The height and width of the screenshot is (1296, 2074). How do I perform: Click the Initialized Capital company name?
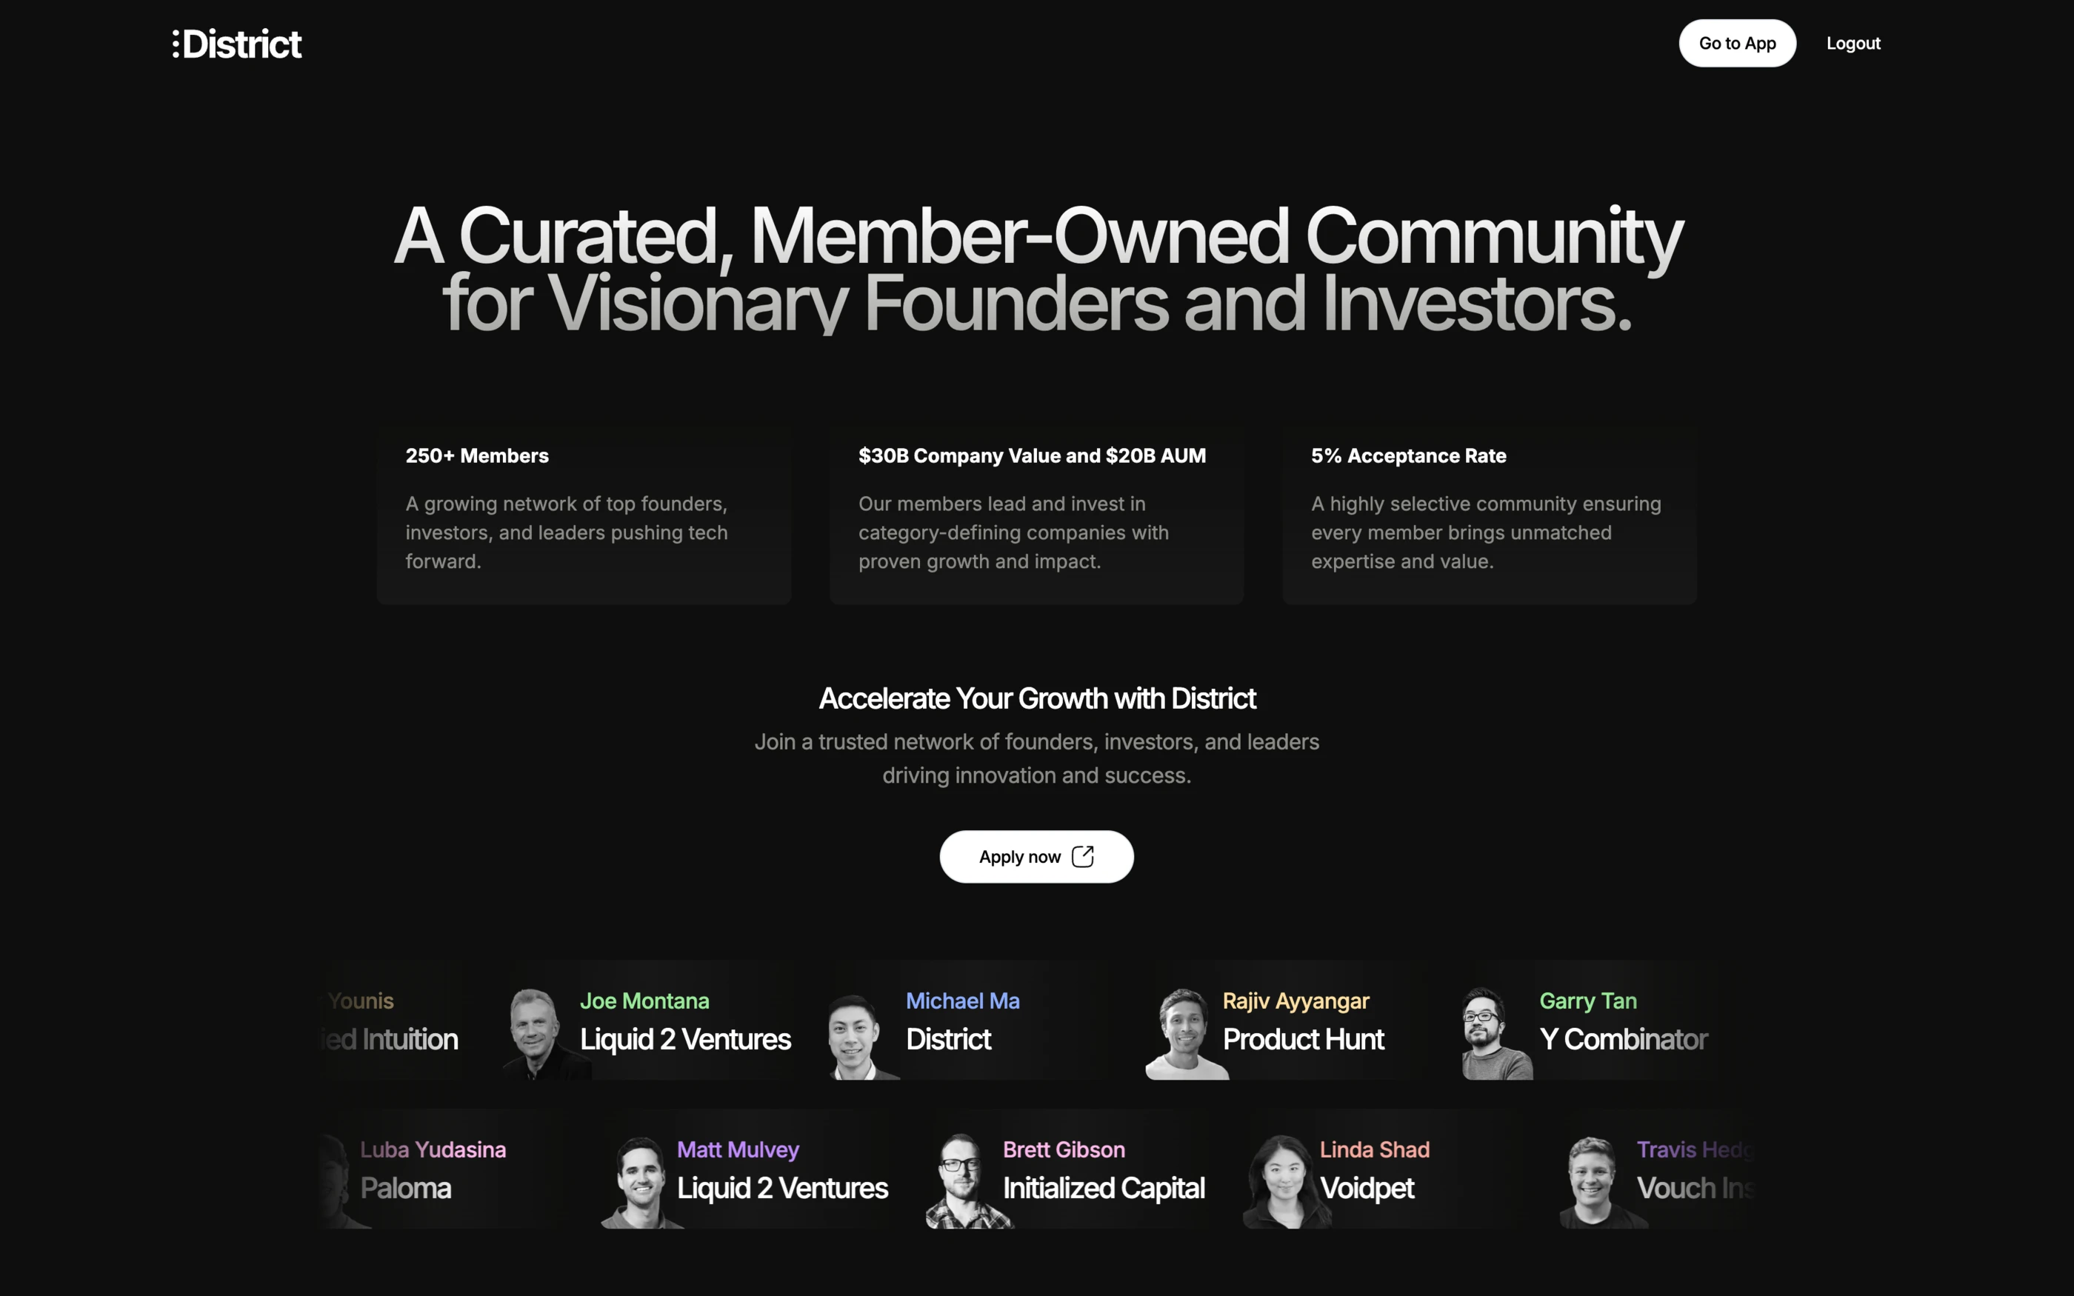pos(1104,1188)
